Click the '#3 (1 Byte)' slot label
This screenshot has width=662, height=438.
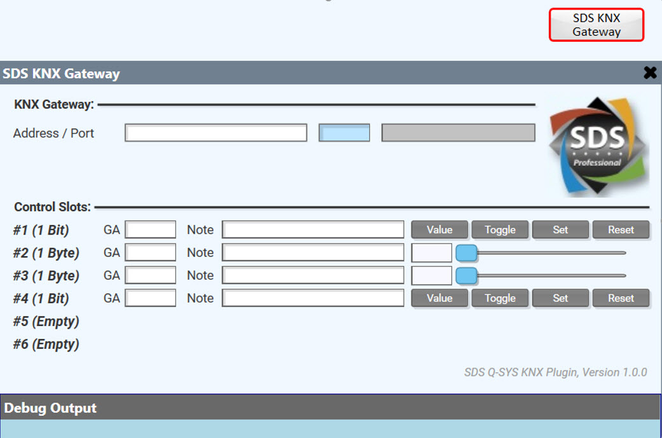[x=46, y=275]
